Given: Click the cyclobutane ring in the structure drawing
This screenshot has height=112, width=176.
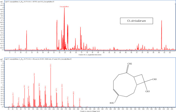Looking at the screenshot, I should pyautogui.click(x=139, y=80).
